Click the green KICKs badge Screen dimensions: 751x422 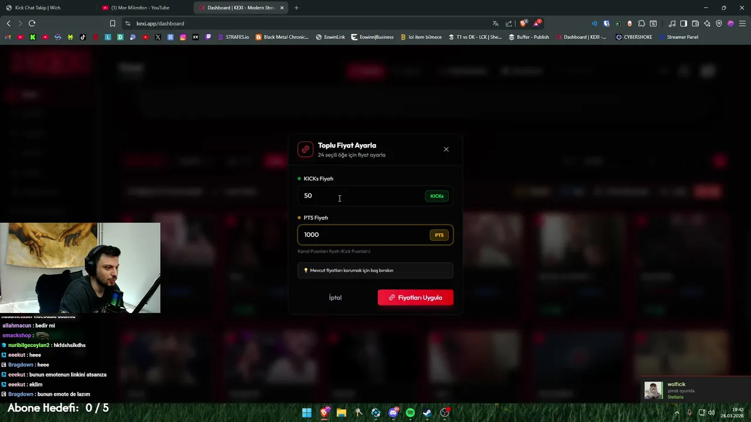pos(437,196)
